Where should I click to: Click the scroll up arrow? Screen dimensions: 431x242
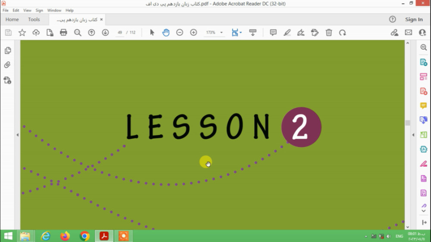pyautogui.click(x=408, y=43)
